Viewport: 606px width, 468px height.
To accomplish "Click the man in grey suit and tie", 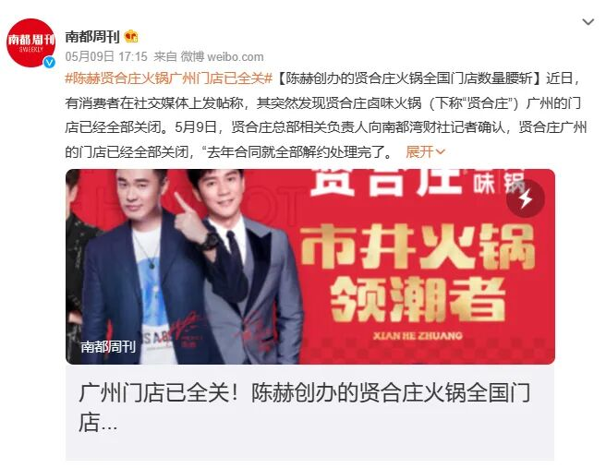I will 248,267.
